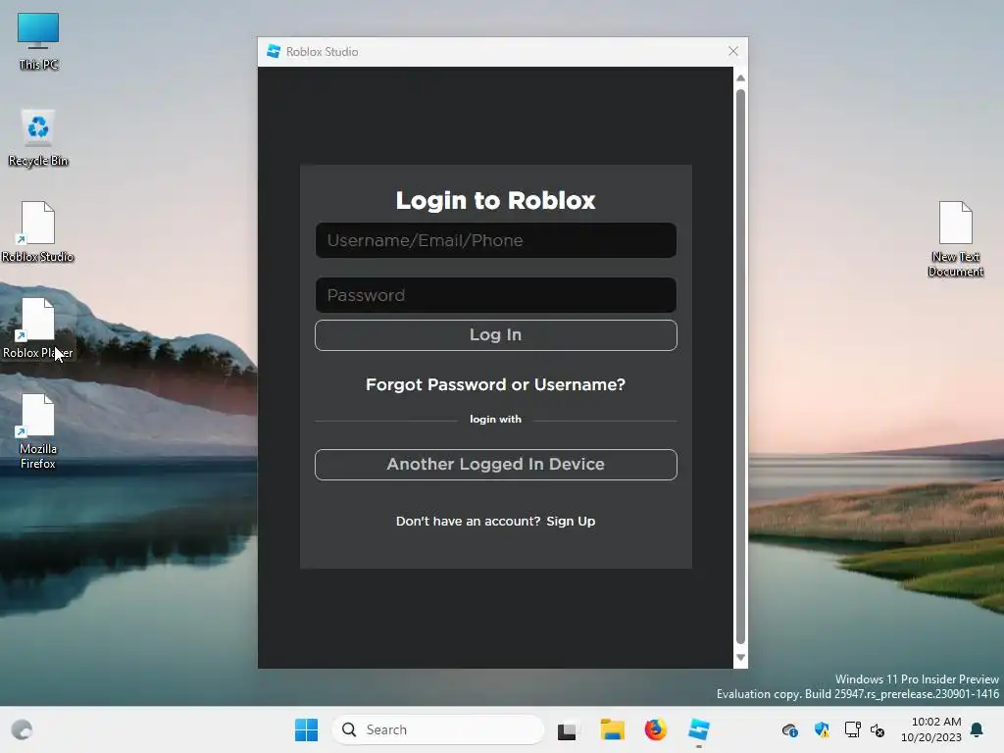Choose Another Logged In Device login

coord(495,464)
